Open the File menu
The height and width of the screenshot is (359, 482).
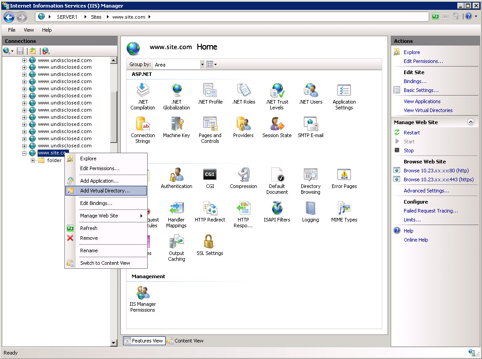(x=12, y=30)
